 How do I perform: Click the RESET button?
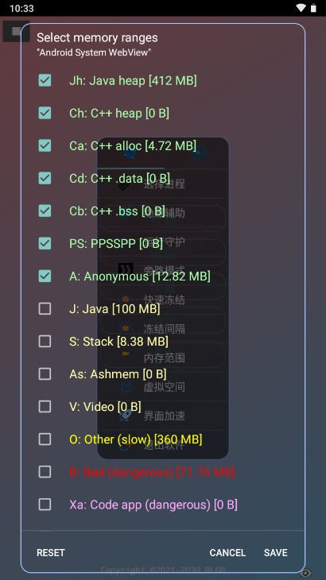coord(51,552)
